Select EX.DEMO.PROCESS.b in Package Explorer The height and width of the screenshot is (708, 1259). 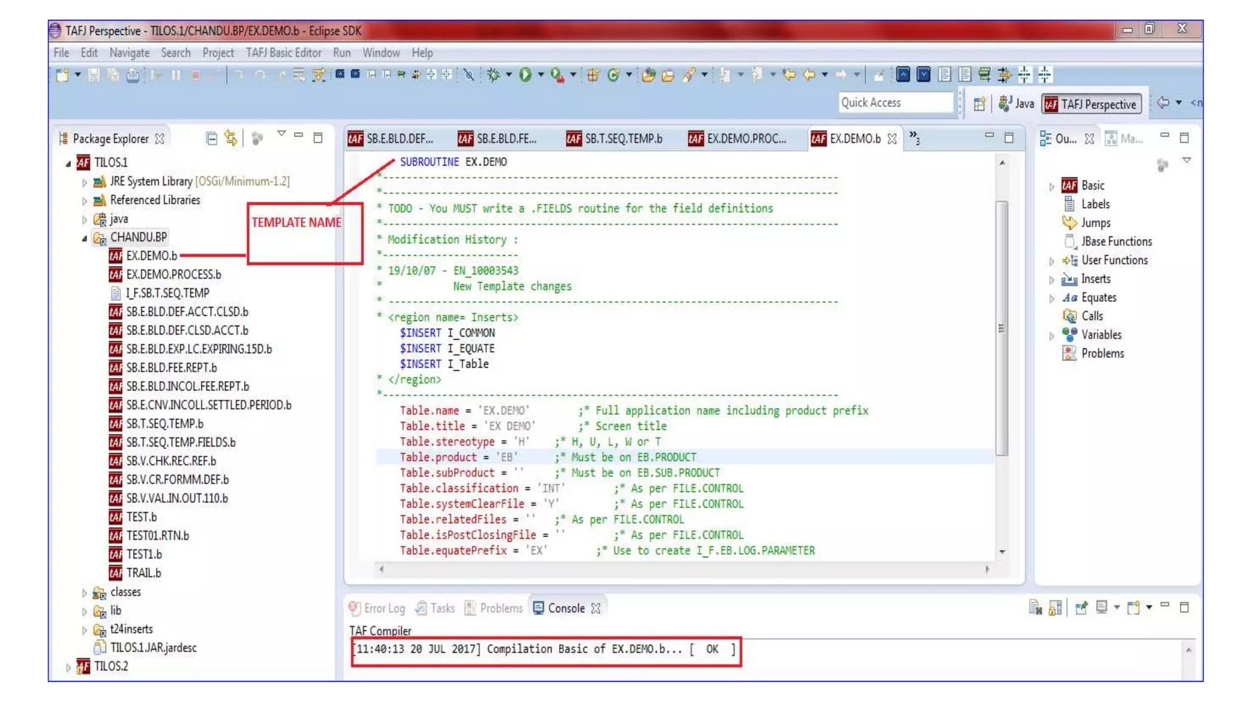pos(173,274)
